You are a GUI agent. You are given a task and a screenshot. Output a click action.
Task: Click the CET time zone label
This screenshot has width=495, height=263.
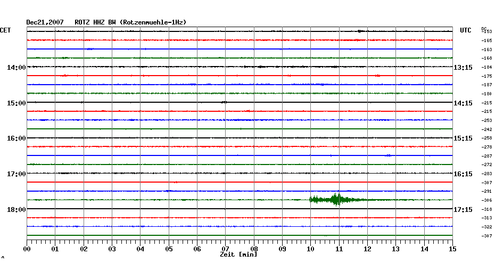pos(5,30)
